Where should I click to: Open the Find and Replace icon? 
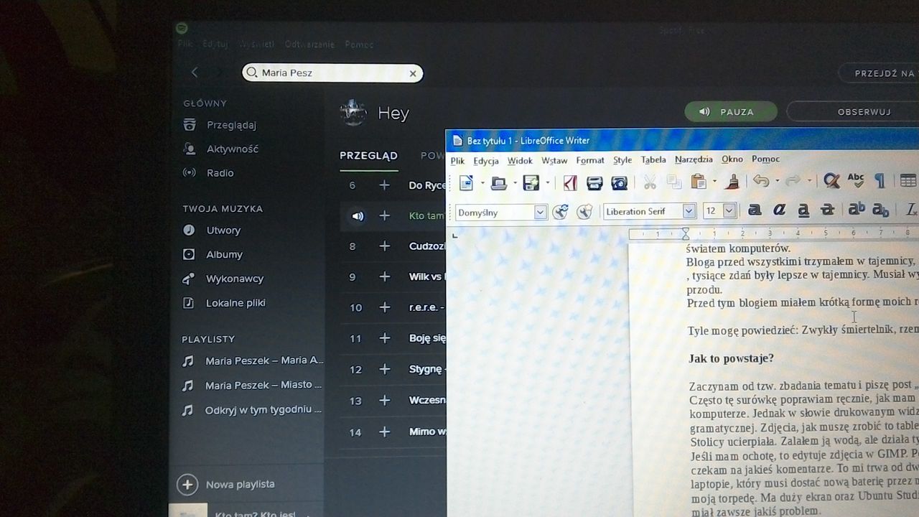point(831,181)
